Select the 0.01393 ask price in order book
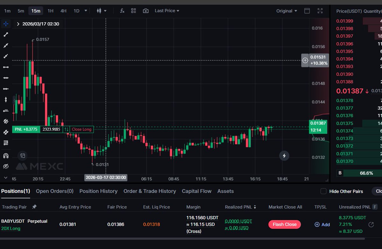This screenshot has width=382, height=249. coord(345,67)
